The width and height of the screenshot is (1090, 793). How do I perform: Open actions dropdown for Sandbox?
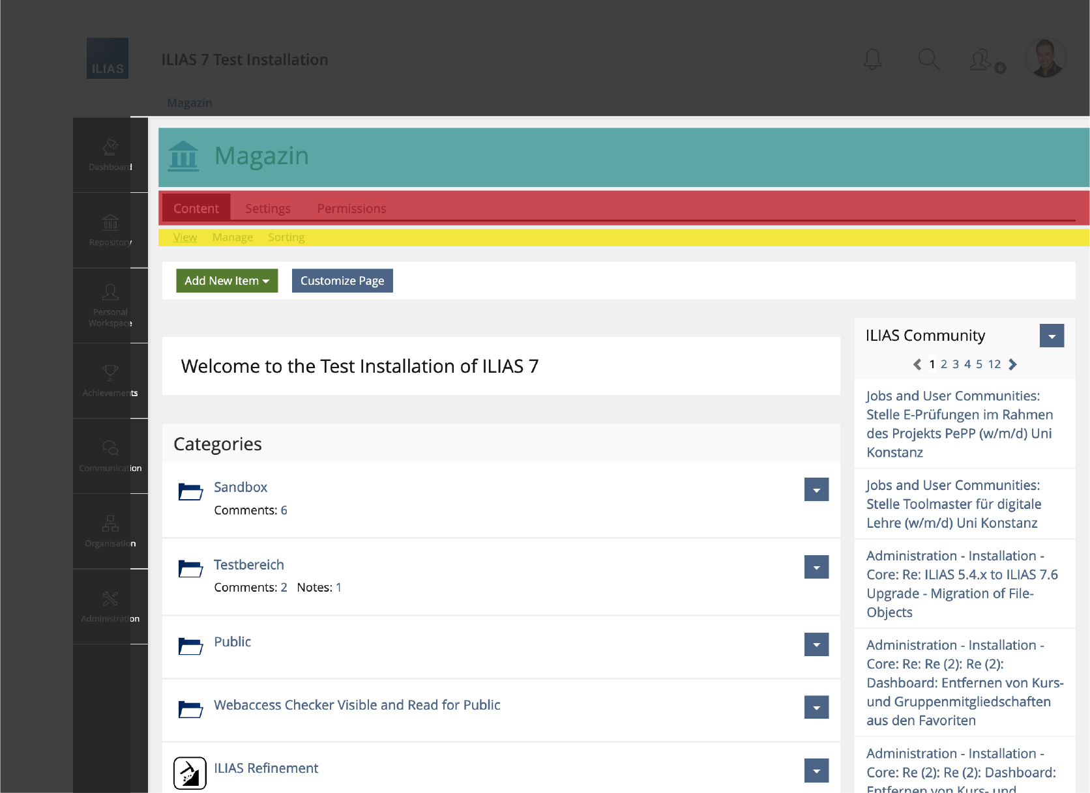click(816, 489)
